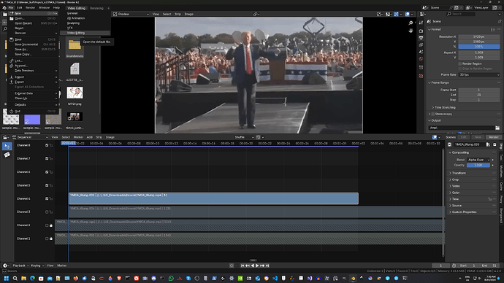
Task: Collapse the Format panel
Action: click(x=429, y=29)
